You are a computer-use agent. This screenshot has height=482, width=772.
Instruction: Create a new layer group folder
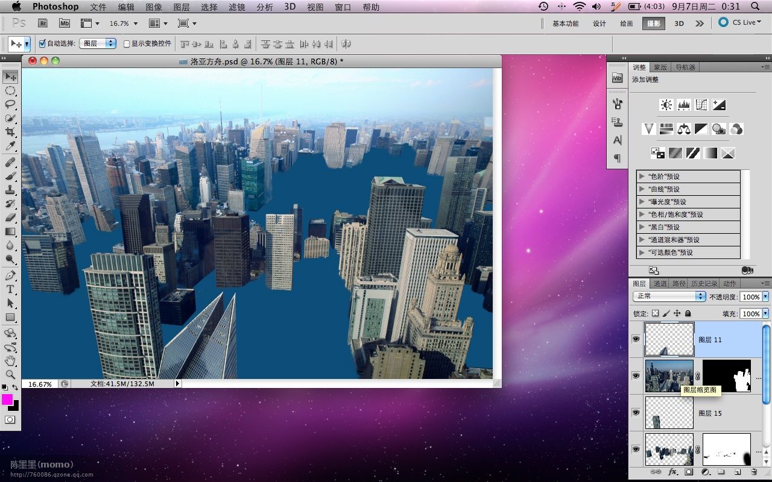tap(722, 472)
